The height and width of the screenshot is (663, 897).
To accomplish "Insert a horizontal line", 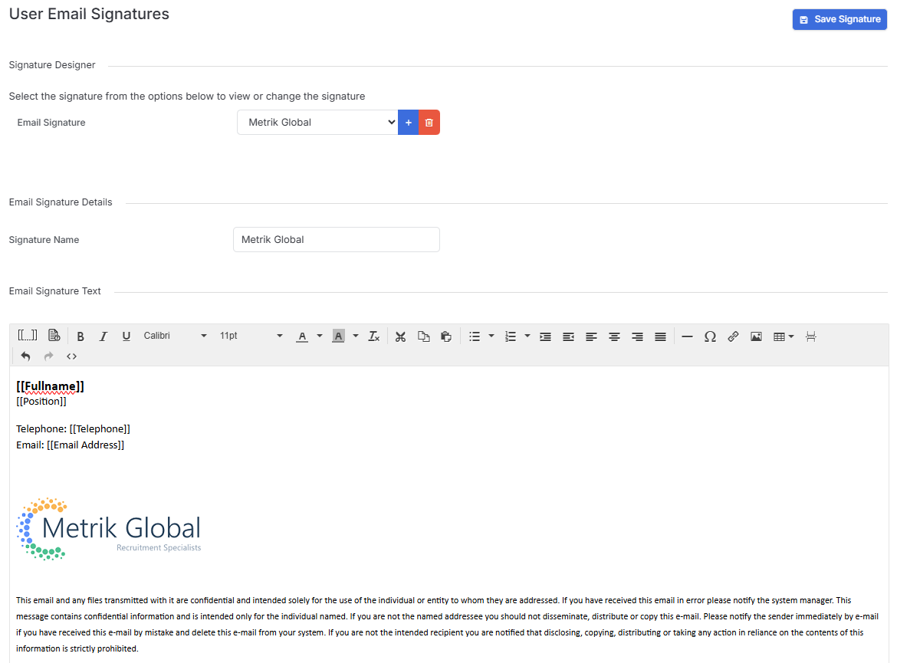I will [x=687, y=336].
